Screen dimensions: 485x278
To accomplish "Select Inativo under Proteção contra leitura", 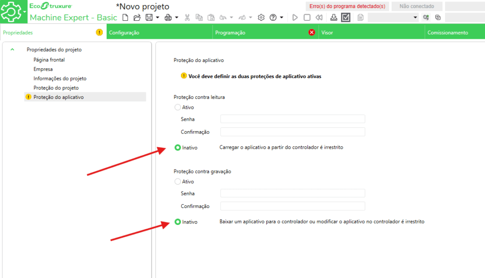I will (178, 147).
